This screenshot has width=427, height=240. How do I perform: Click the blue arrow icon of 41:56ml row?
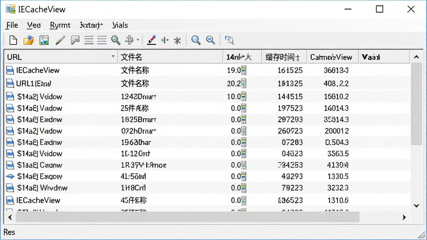tap(10, 176)
